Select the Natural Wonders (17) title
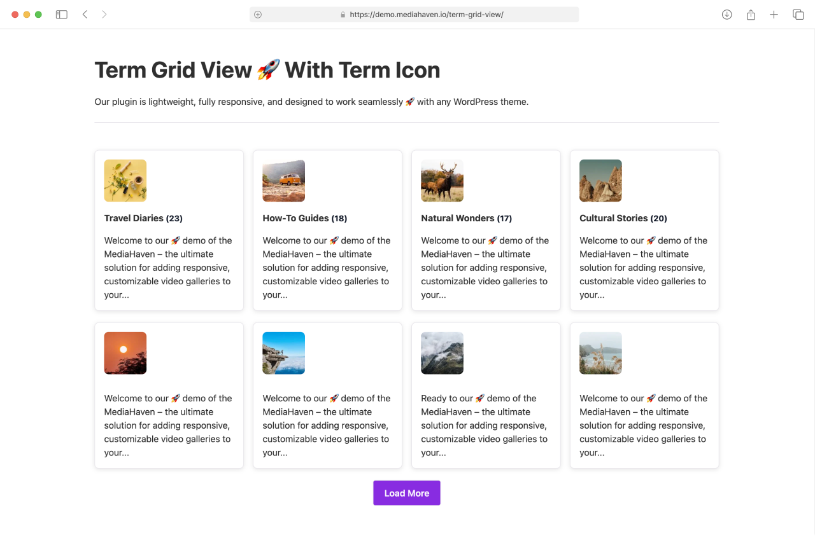 pos(466,218)
